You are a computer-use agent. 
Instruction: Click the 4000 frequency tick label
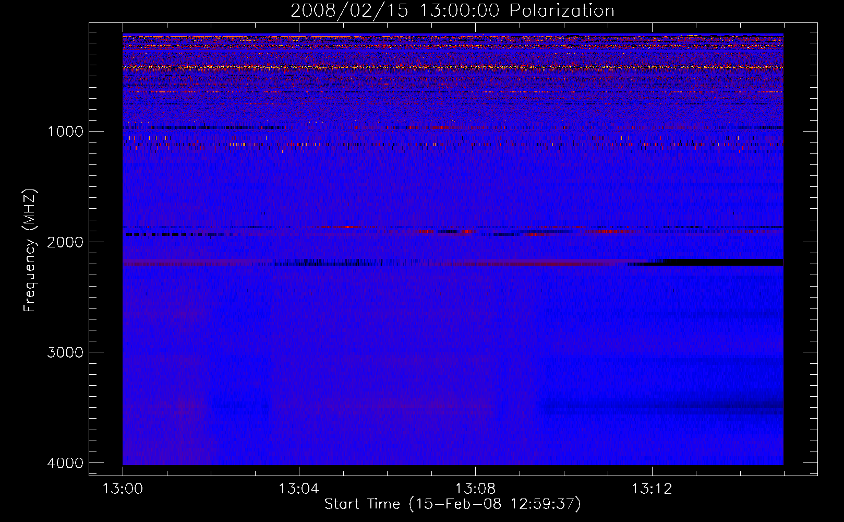65,463
